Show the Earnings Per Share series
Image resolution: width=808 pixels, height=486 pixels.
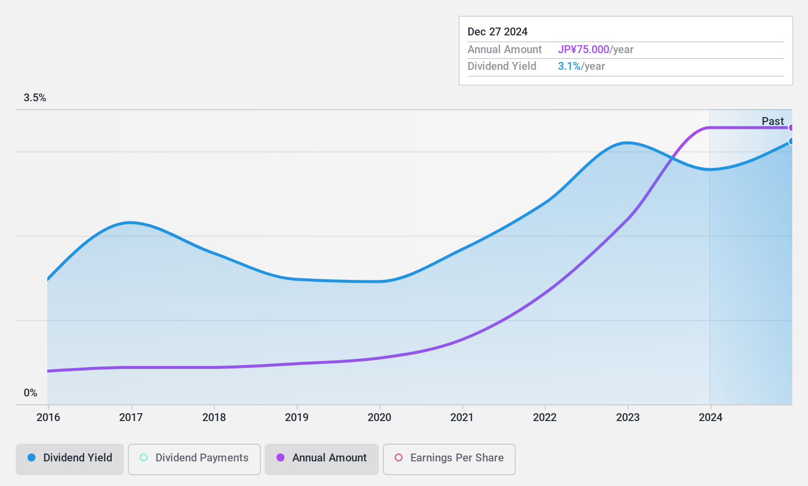[449, 459]
